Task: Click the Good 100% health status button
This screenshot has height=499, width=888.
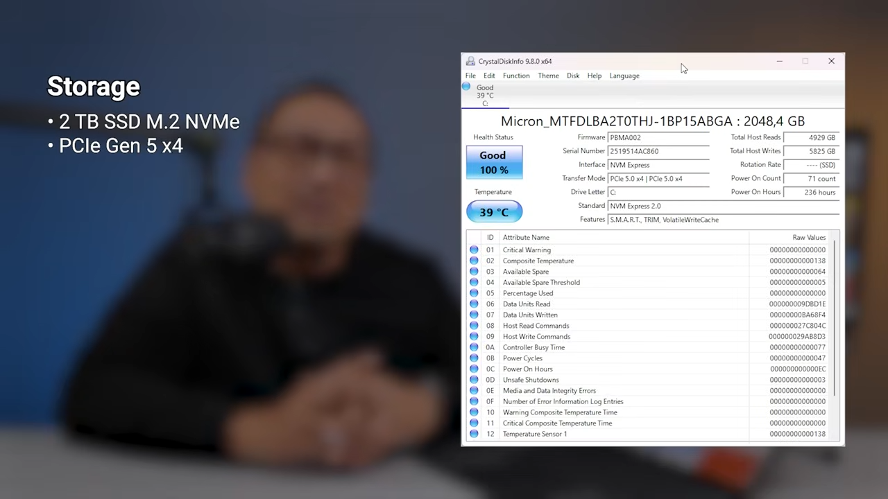Action: coord(494,162)
